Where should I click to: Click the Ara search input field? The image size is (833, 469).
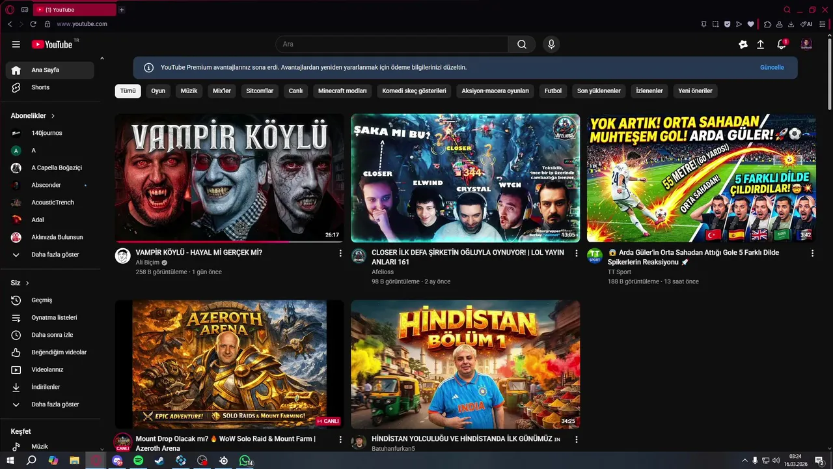click(x=392, y=44)
